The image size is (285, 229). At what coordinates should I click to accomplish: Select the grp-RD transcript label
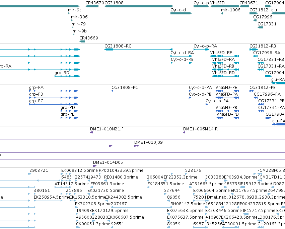tap(62, 73)
